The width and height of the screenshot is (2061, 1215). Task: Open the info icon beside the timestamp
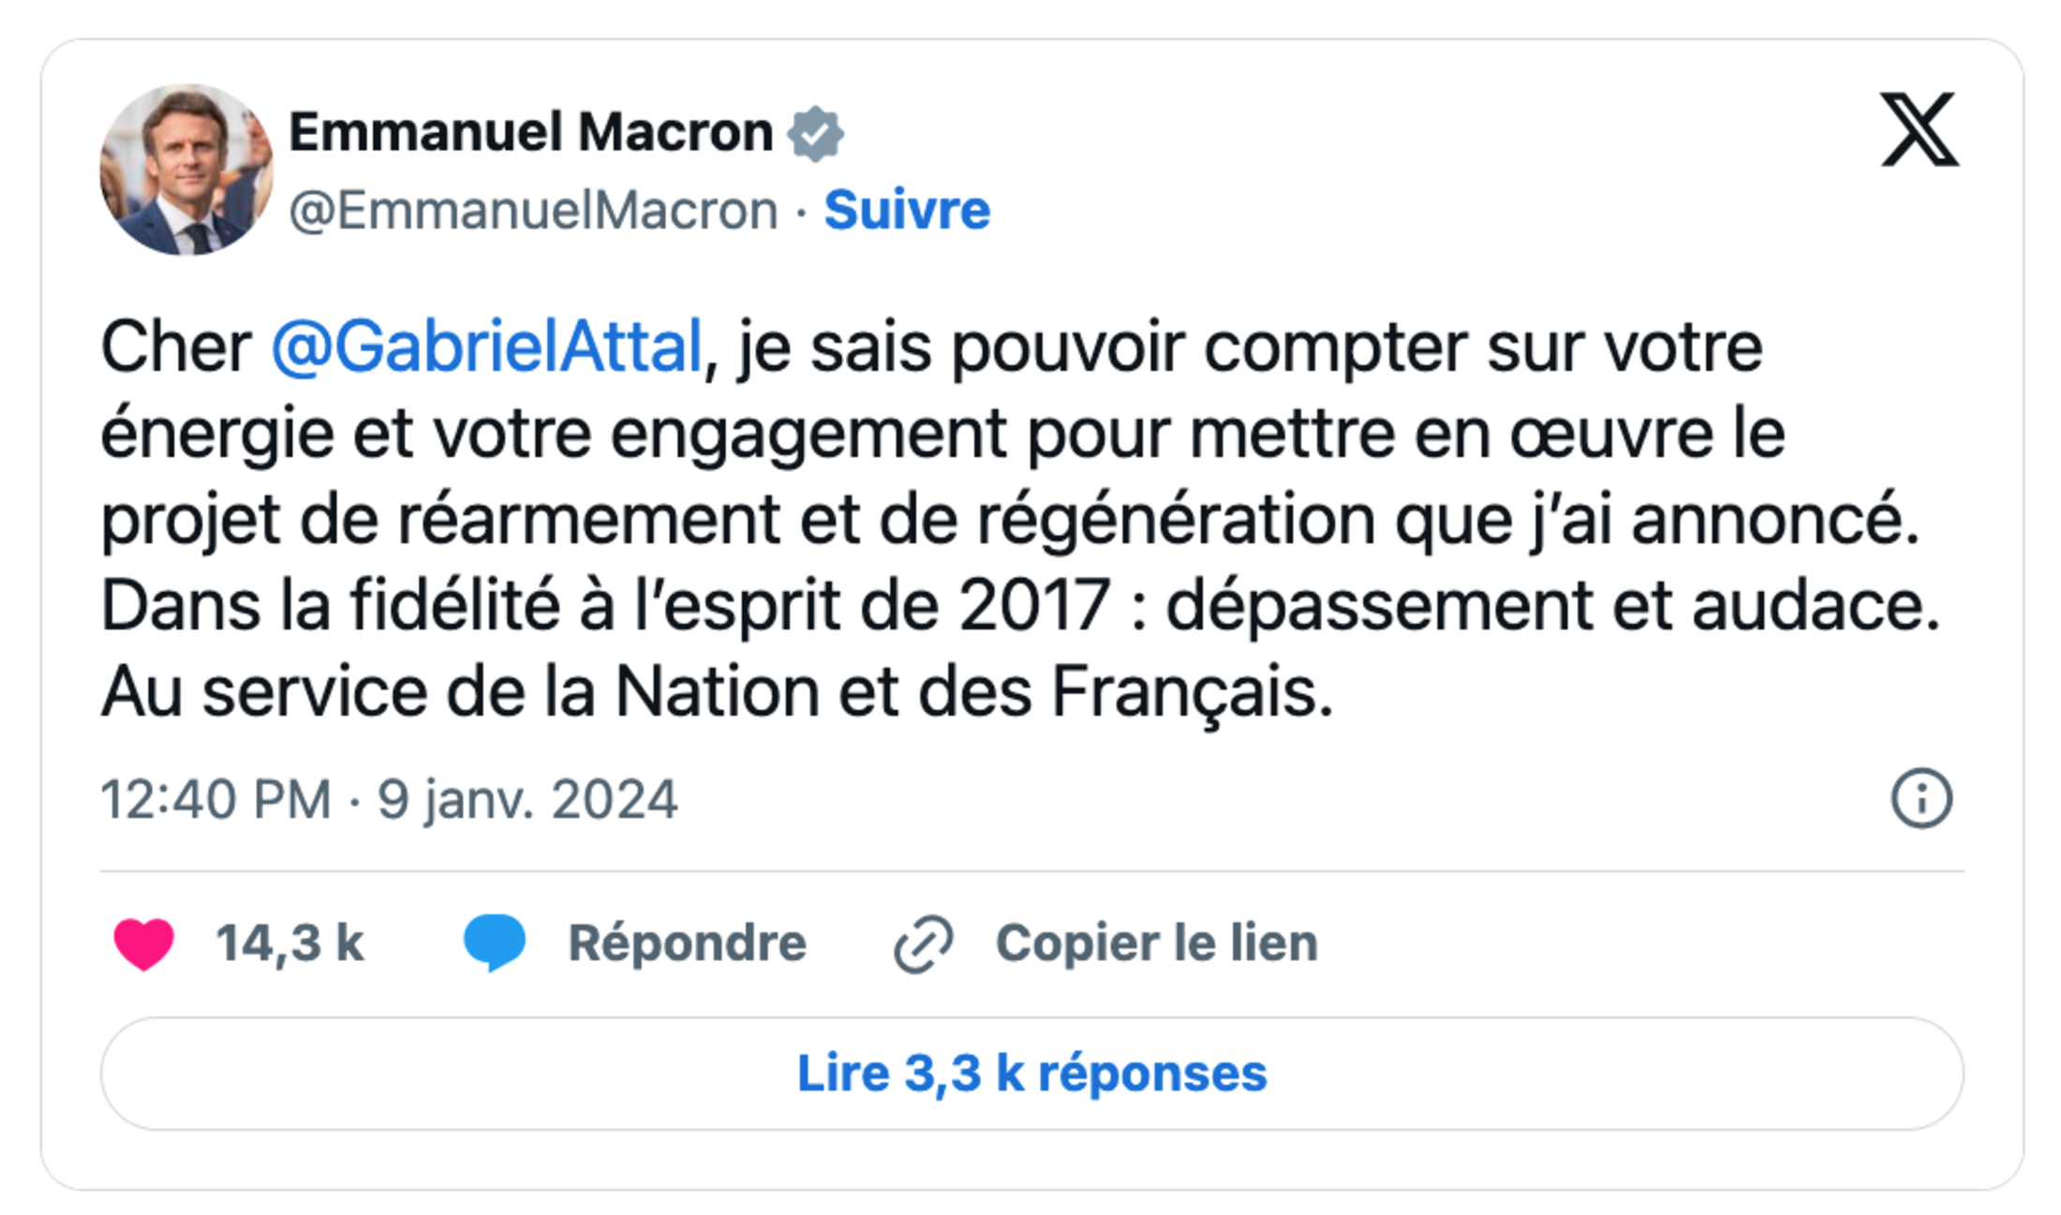click(x=1921, y=799)
